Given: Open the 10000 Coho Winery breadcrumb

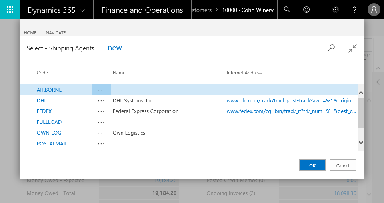Looking at the screenshot, I should tap(248, 10).
